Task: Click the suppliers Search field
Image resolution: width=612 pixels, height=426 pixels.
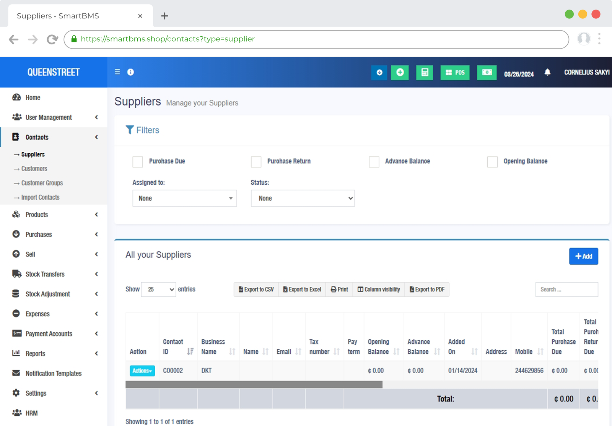Action: 566,289
